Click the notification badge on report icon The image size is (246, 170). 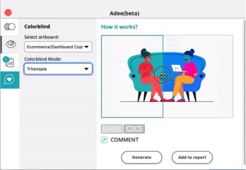click(x=6, y=59)
